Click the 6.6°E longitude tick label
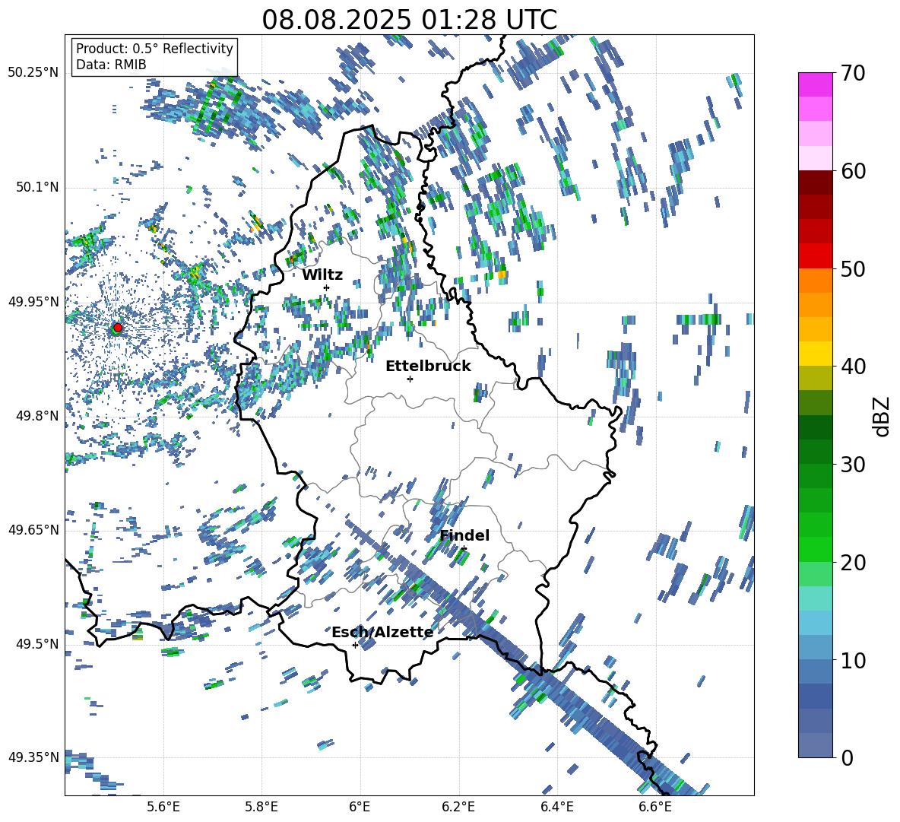Viewport: 900px width, 822px height. 655,807
